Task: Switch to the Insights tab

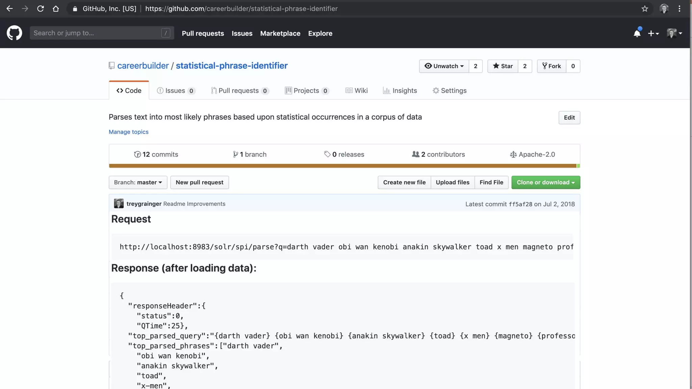Action: click(x=400, y=90)
